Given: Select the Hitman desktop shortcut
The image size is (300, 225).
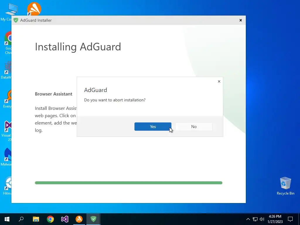Looking at the screenshot, I should point(7,185).
